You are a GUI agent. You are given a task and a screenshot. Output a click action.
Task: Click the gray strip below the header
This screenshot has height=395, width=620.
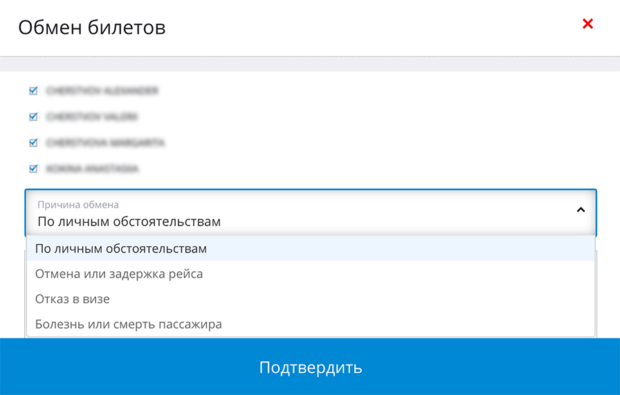[310, 64]
